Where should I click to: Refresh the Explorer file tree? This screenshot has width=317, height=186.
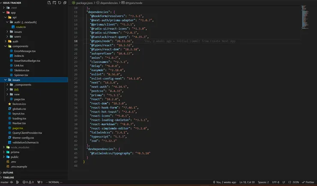(59, 3)
